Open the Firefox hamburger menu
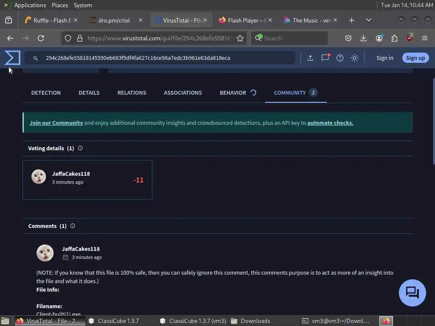This screenshot has height=326, width=435. (425, 38)
